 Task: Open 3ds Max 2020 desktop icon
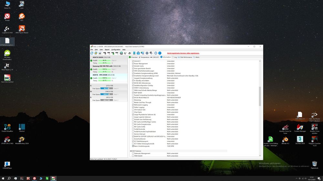point(300,140)
